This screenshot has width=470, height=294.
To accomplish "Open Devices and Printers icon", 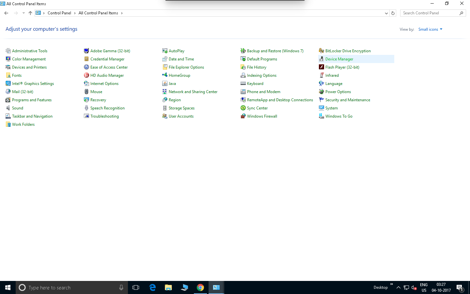I will point(8,67).
